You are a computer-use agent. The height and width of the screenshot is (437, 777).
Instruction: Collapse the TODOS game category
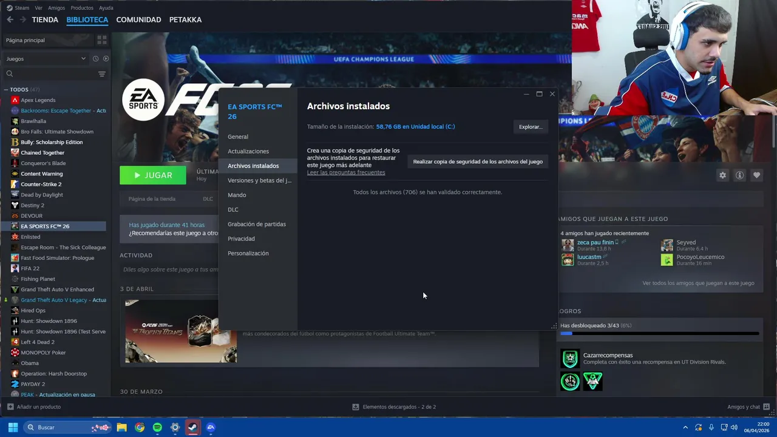tap(5, 90)
